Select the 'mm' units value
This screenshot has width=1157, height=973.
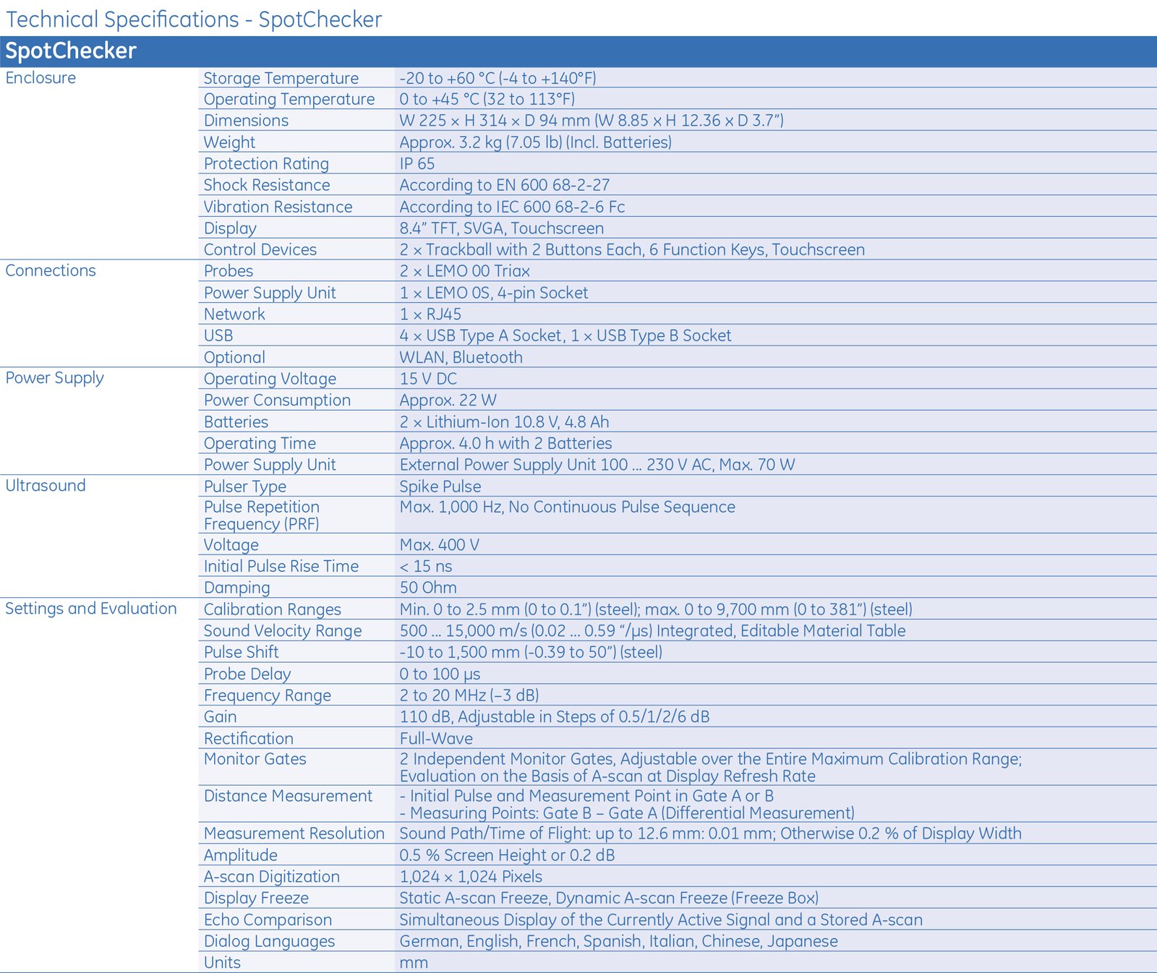tap(414, 964)
